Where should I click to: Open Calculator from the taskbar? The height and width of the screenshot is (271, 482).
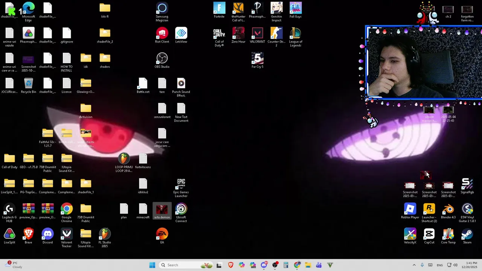click(286, 265)
